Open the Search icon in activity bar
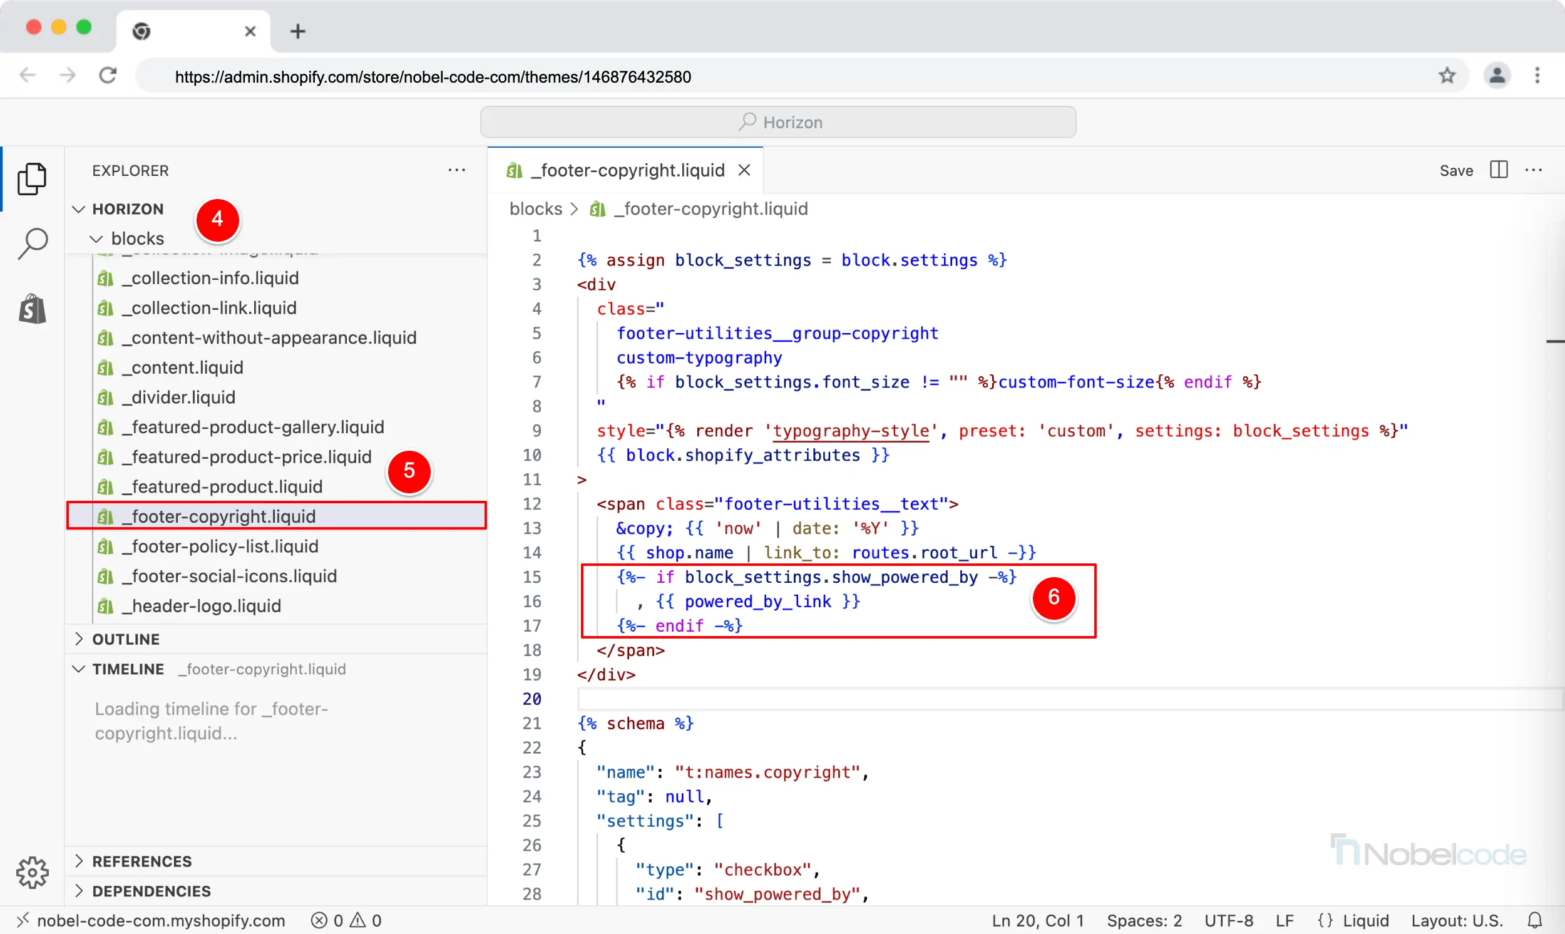 point(33,243)
